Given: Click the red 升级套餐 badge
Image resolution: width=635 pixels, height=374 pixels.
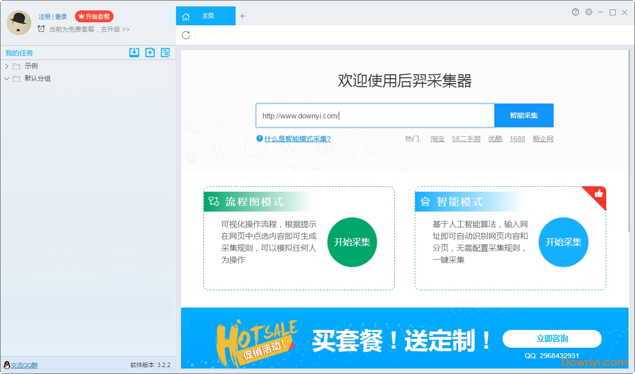Looking at the screenshot, I should click(94, 16).
